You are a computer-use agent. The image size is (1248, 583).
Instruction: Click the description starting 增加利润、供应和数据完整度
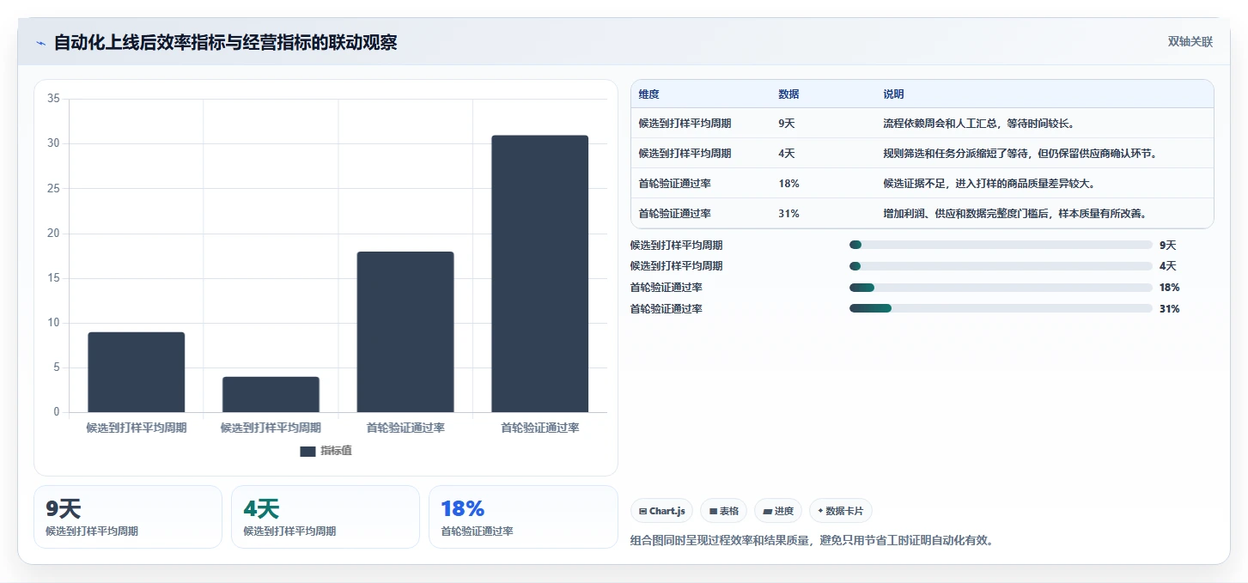[x=1014, y=214]
